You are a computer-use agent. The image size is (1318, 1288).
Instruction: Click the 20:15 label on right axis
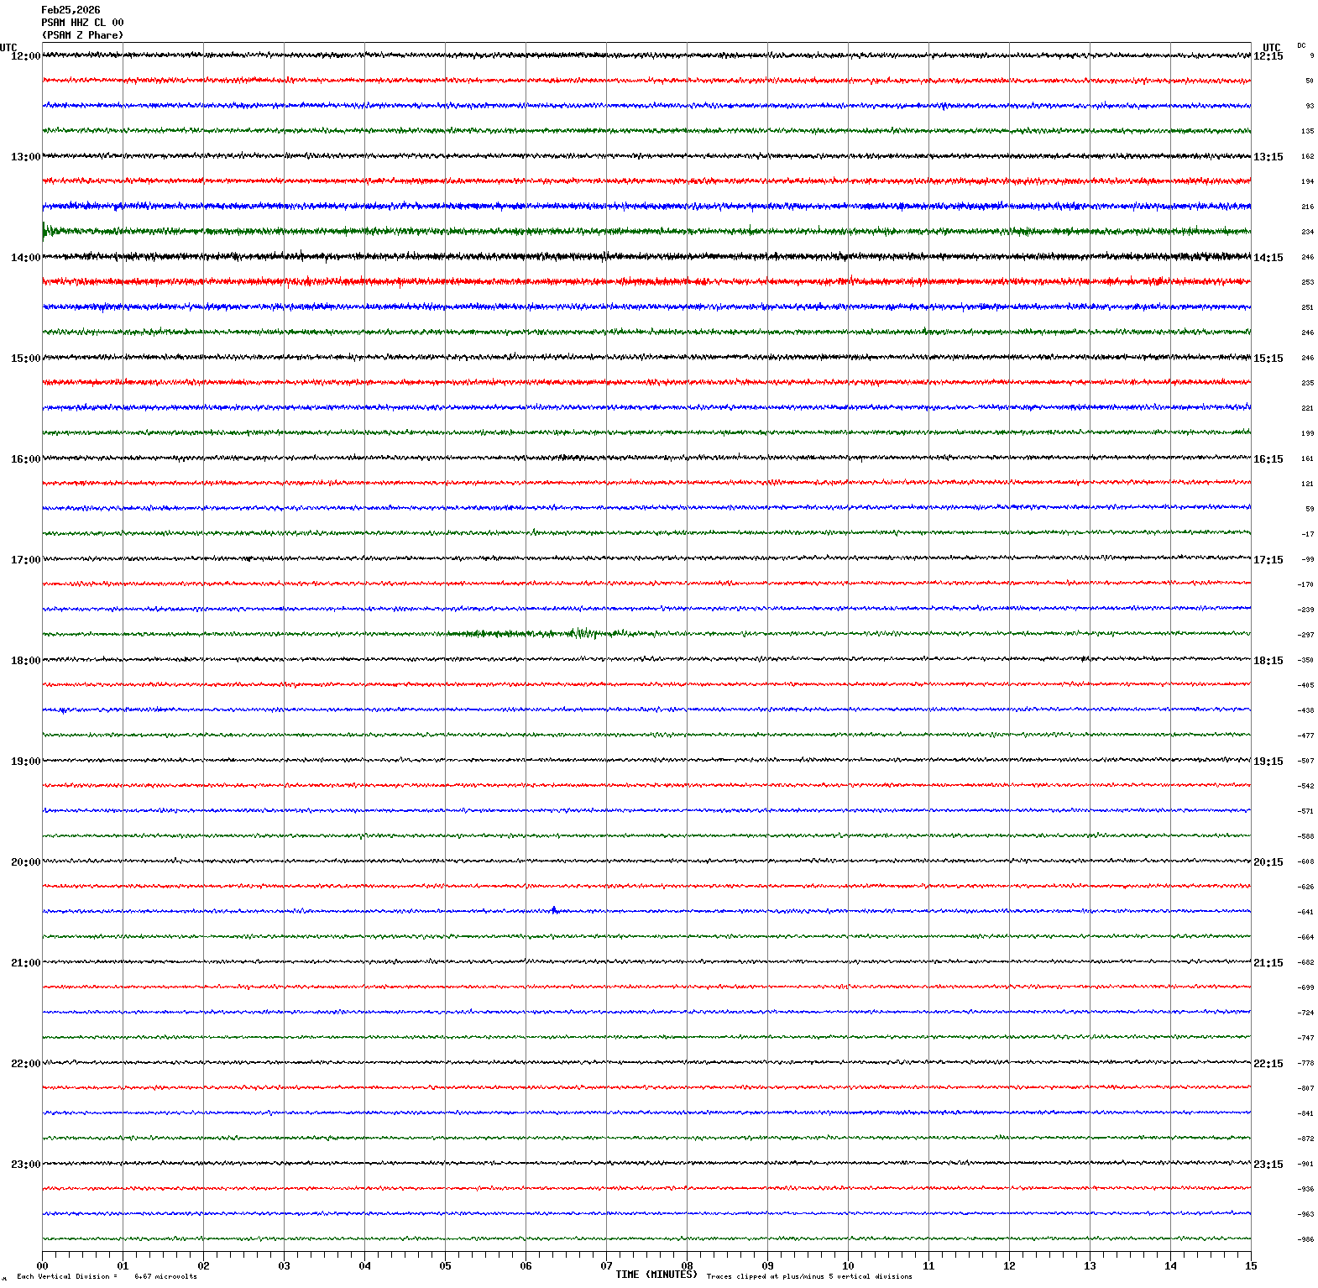pos(1268,862)
